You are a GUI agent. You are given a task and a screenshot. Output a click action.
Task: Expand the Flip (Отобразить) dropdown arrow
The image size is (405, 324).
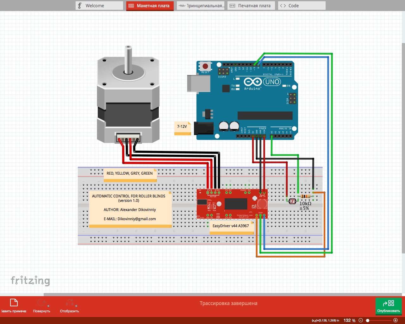click(x=76, y=306)
